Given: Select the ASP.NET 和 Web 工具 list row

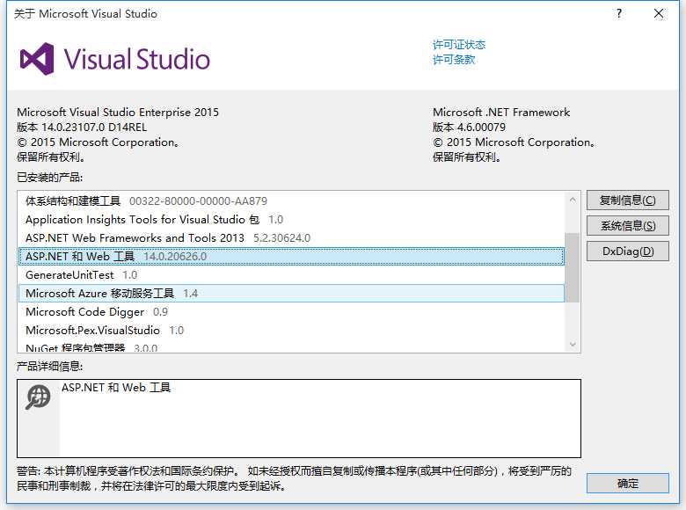Looking at the screenshot, I should (x=291, y=256).
